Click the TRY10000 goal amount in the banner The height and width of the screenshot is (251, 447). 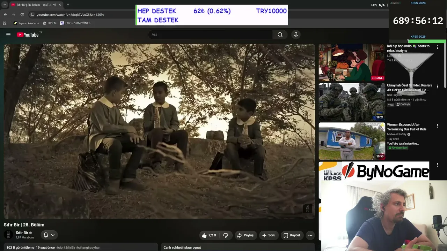[271, 11]
